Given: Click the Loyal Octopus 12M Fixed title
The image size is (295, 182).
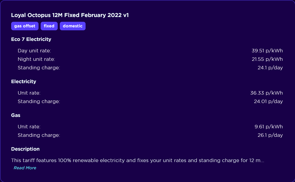Looking at the screenshot, I should coord(70,15).
